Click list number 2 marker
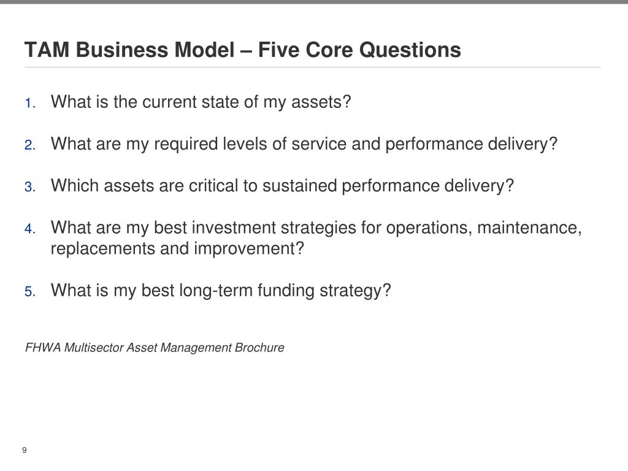The height and width of the screenshot is (471, 628). point(30,145)
